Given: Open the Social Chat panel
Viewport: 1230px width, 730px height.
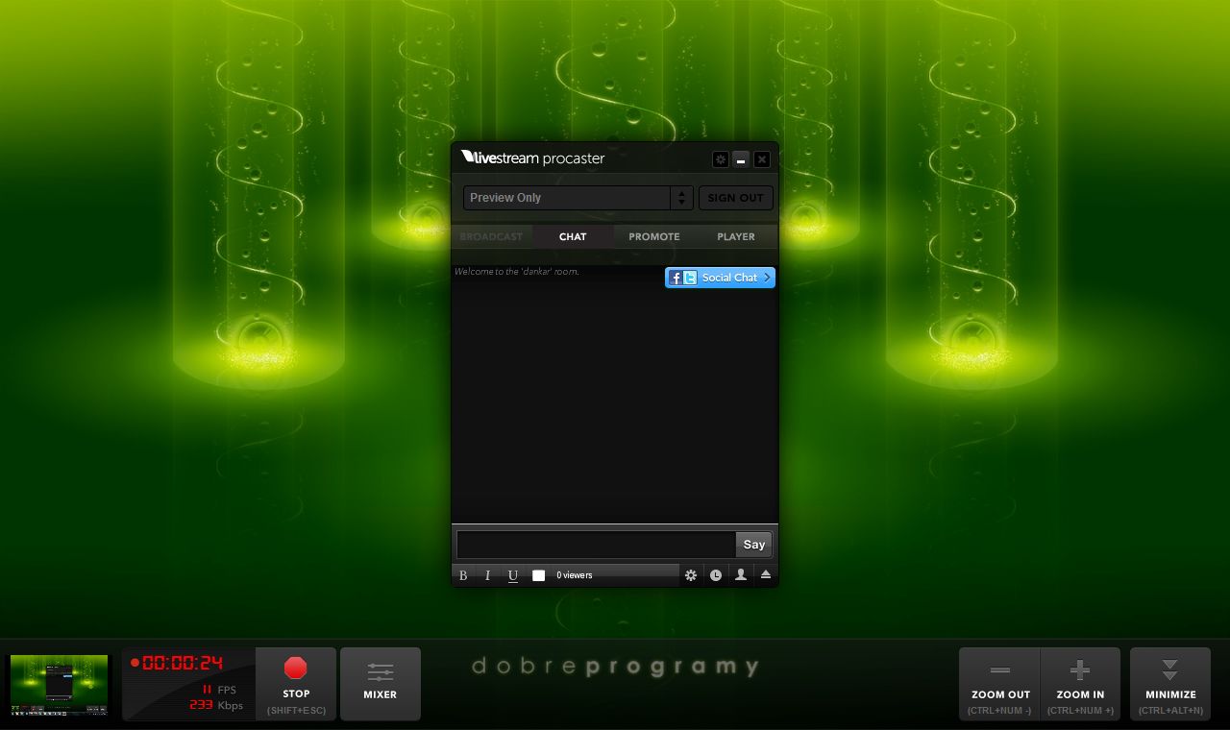Looking at the screenshot, I should (x=720, y=278).
